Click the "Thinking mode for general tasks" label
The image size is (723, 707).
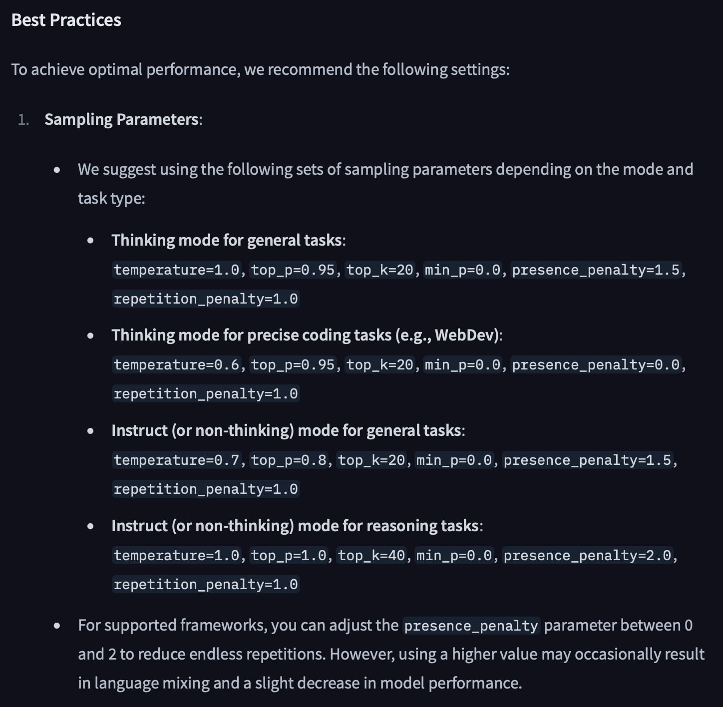tap(227, 240)
